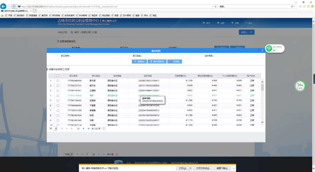This screenshot has width=315, height=172.
Task: Click the next-page icon in dialog pager
Action: [x=83, y=128]
